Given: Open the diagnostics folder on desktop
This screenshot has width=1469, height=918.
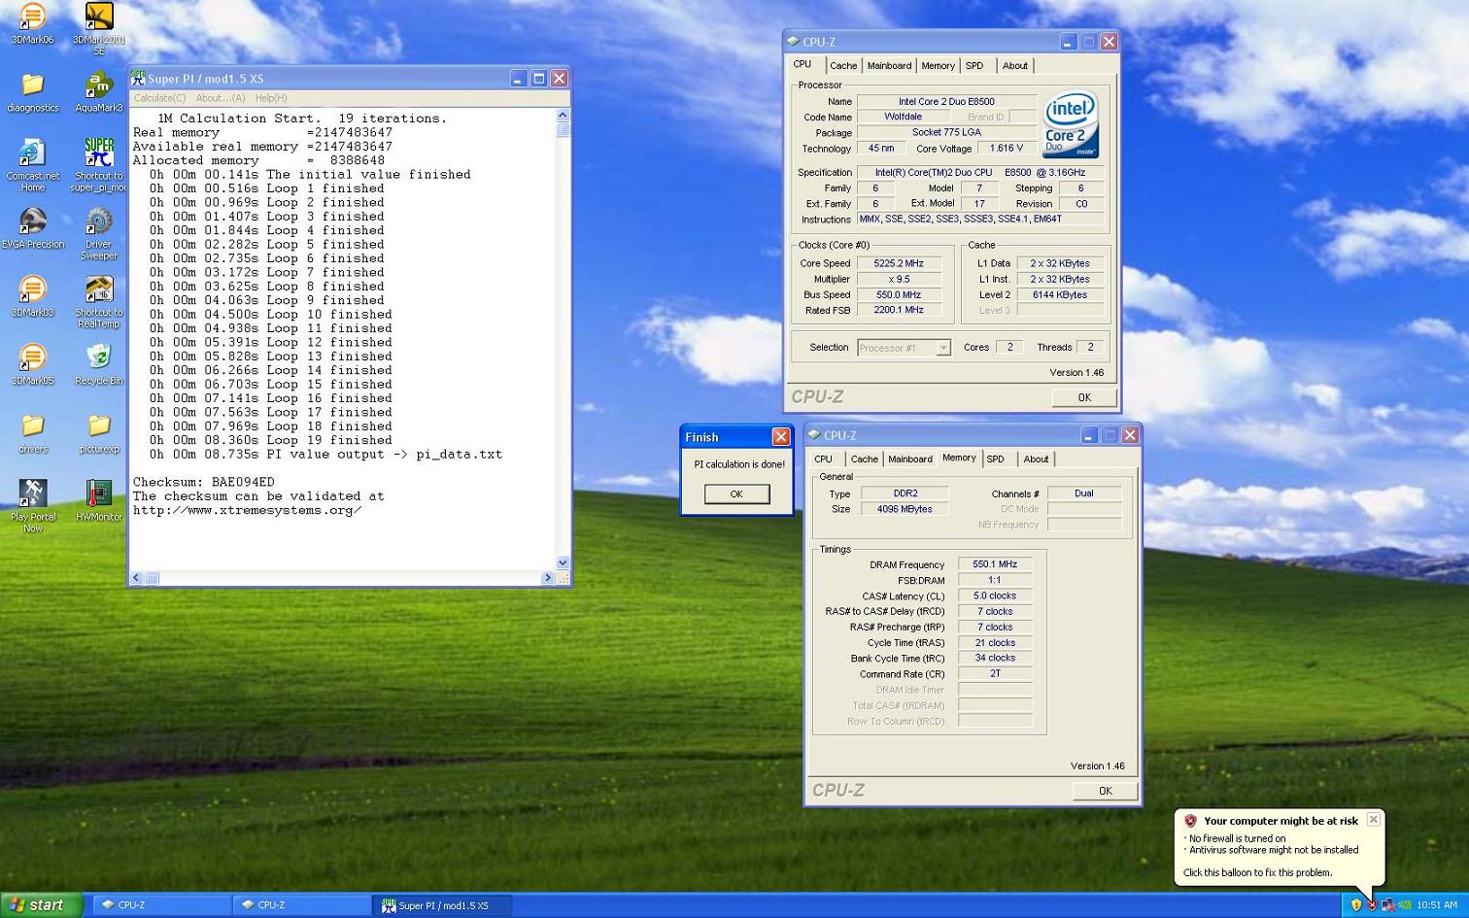Looking at the screenshot, I should pyautogui.click(x=33, y=92).
